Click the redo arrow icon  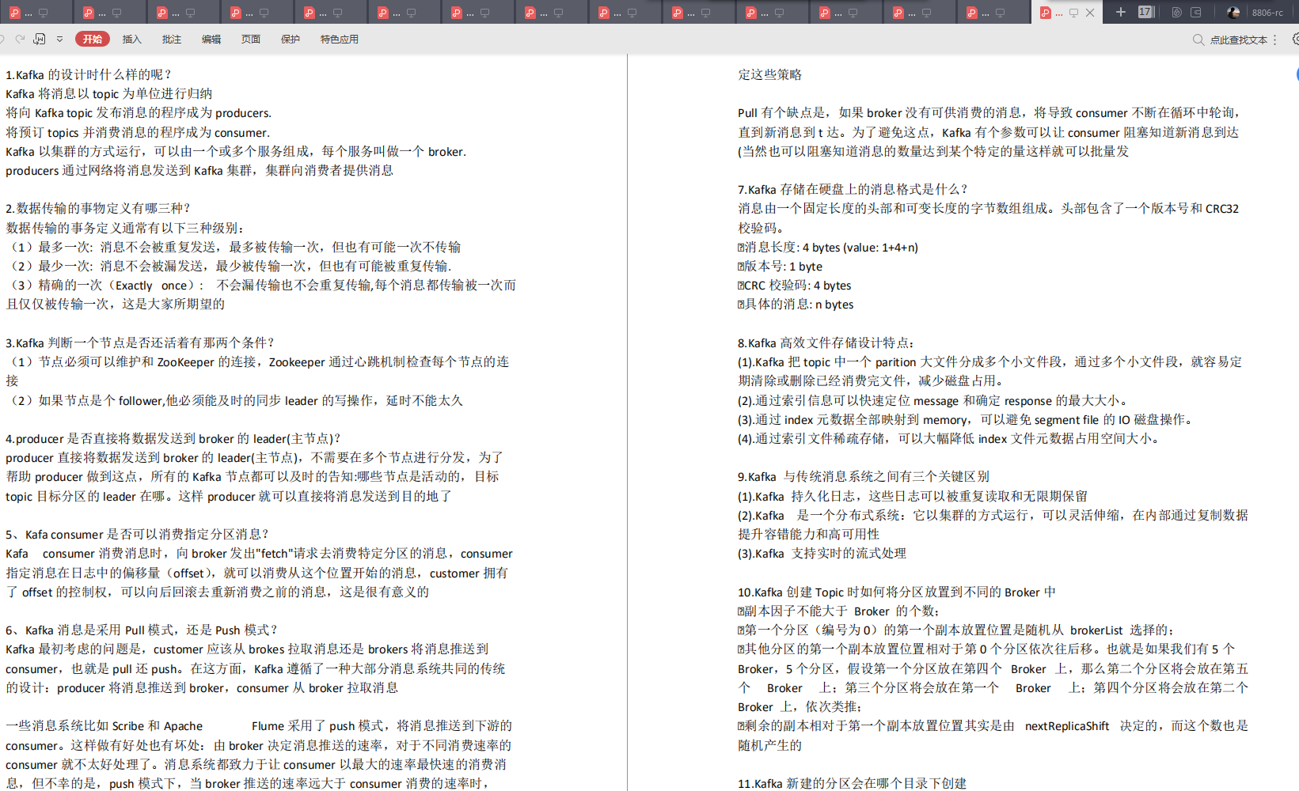[x=20, y=39]
